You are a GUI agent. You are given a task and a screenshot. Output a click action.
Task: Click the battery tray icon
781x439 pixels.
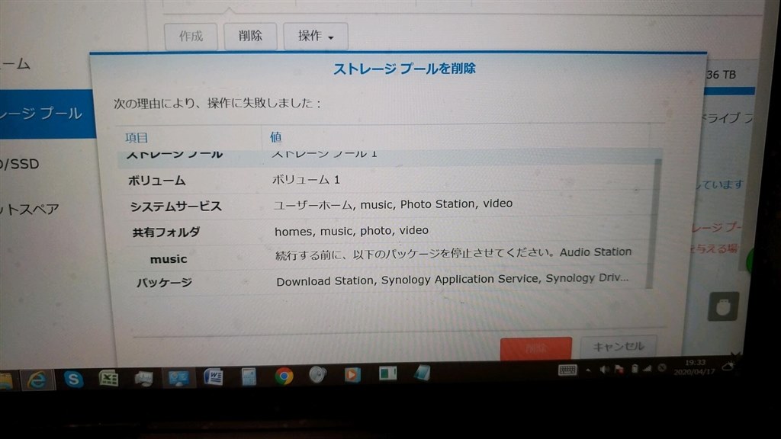point(635,369)
